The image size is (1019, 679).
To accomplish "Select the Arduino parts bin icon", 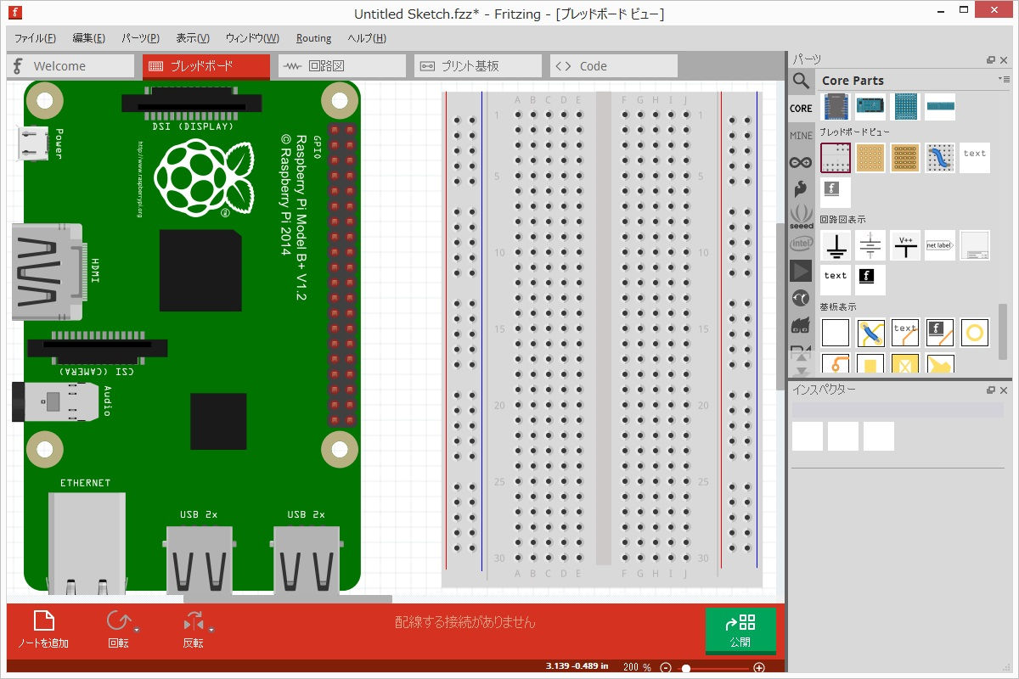I will pyautogui.click(x=801, y=162).
